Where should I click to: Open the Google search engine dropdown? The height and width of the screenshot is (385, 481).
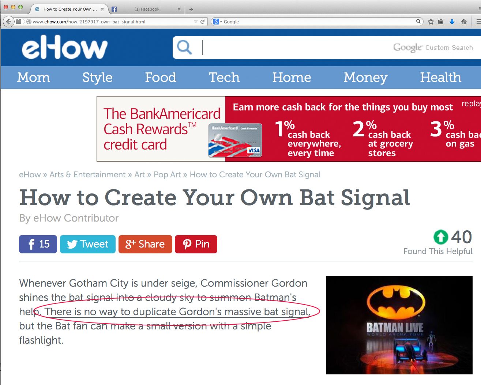click(218, 22)
